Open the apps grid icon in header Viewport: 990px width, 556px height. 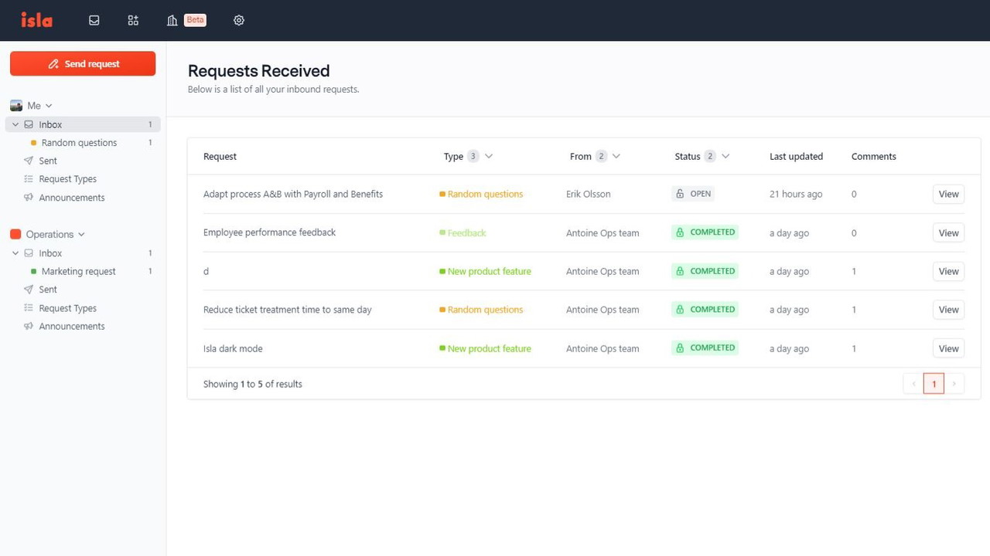(x=133, y=20)
